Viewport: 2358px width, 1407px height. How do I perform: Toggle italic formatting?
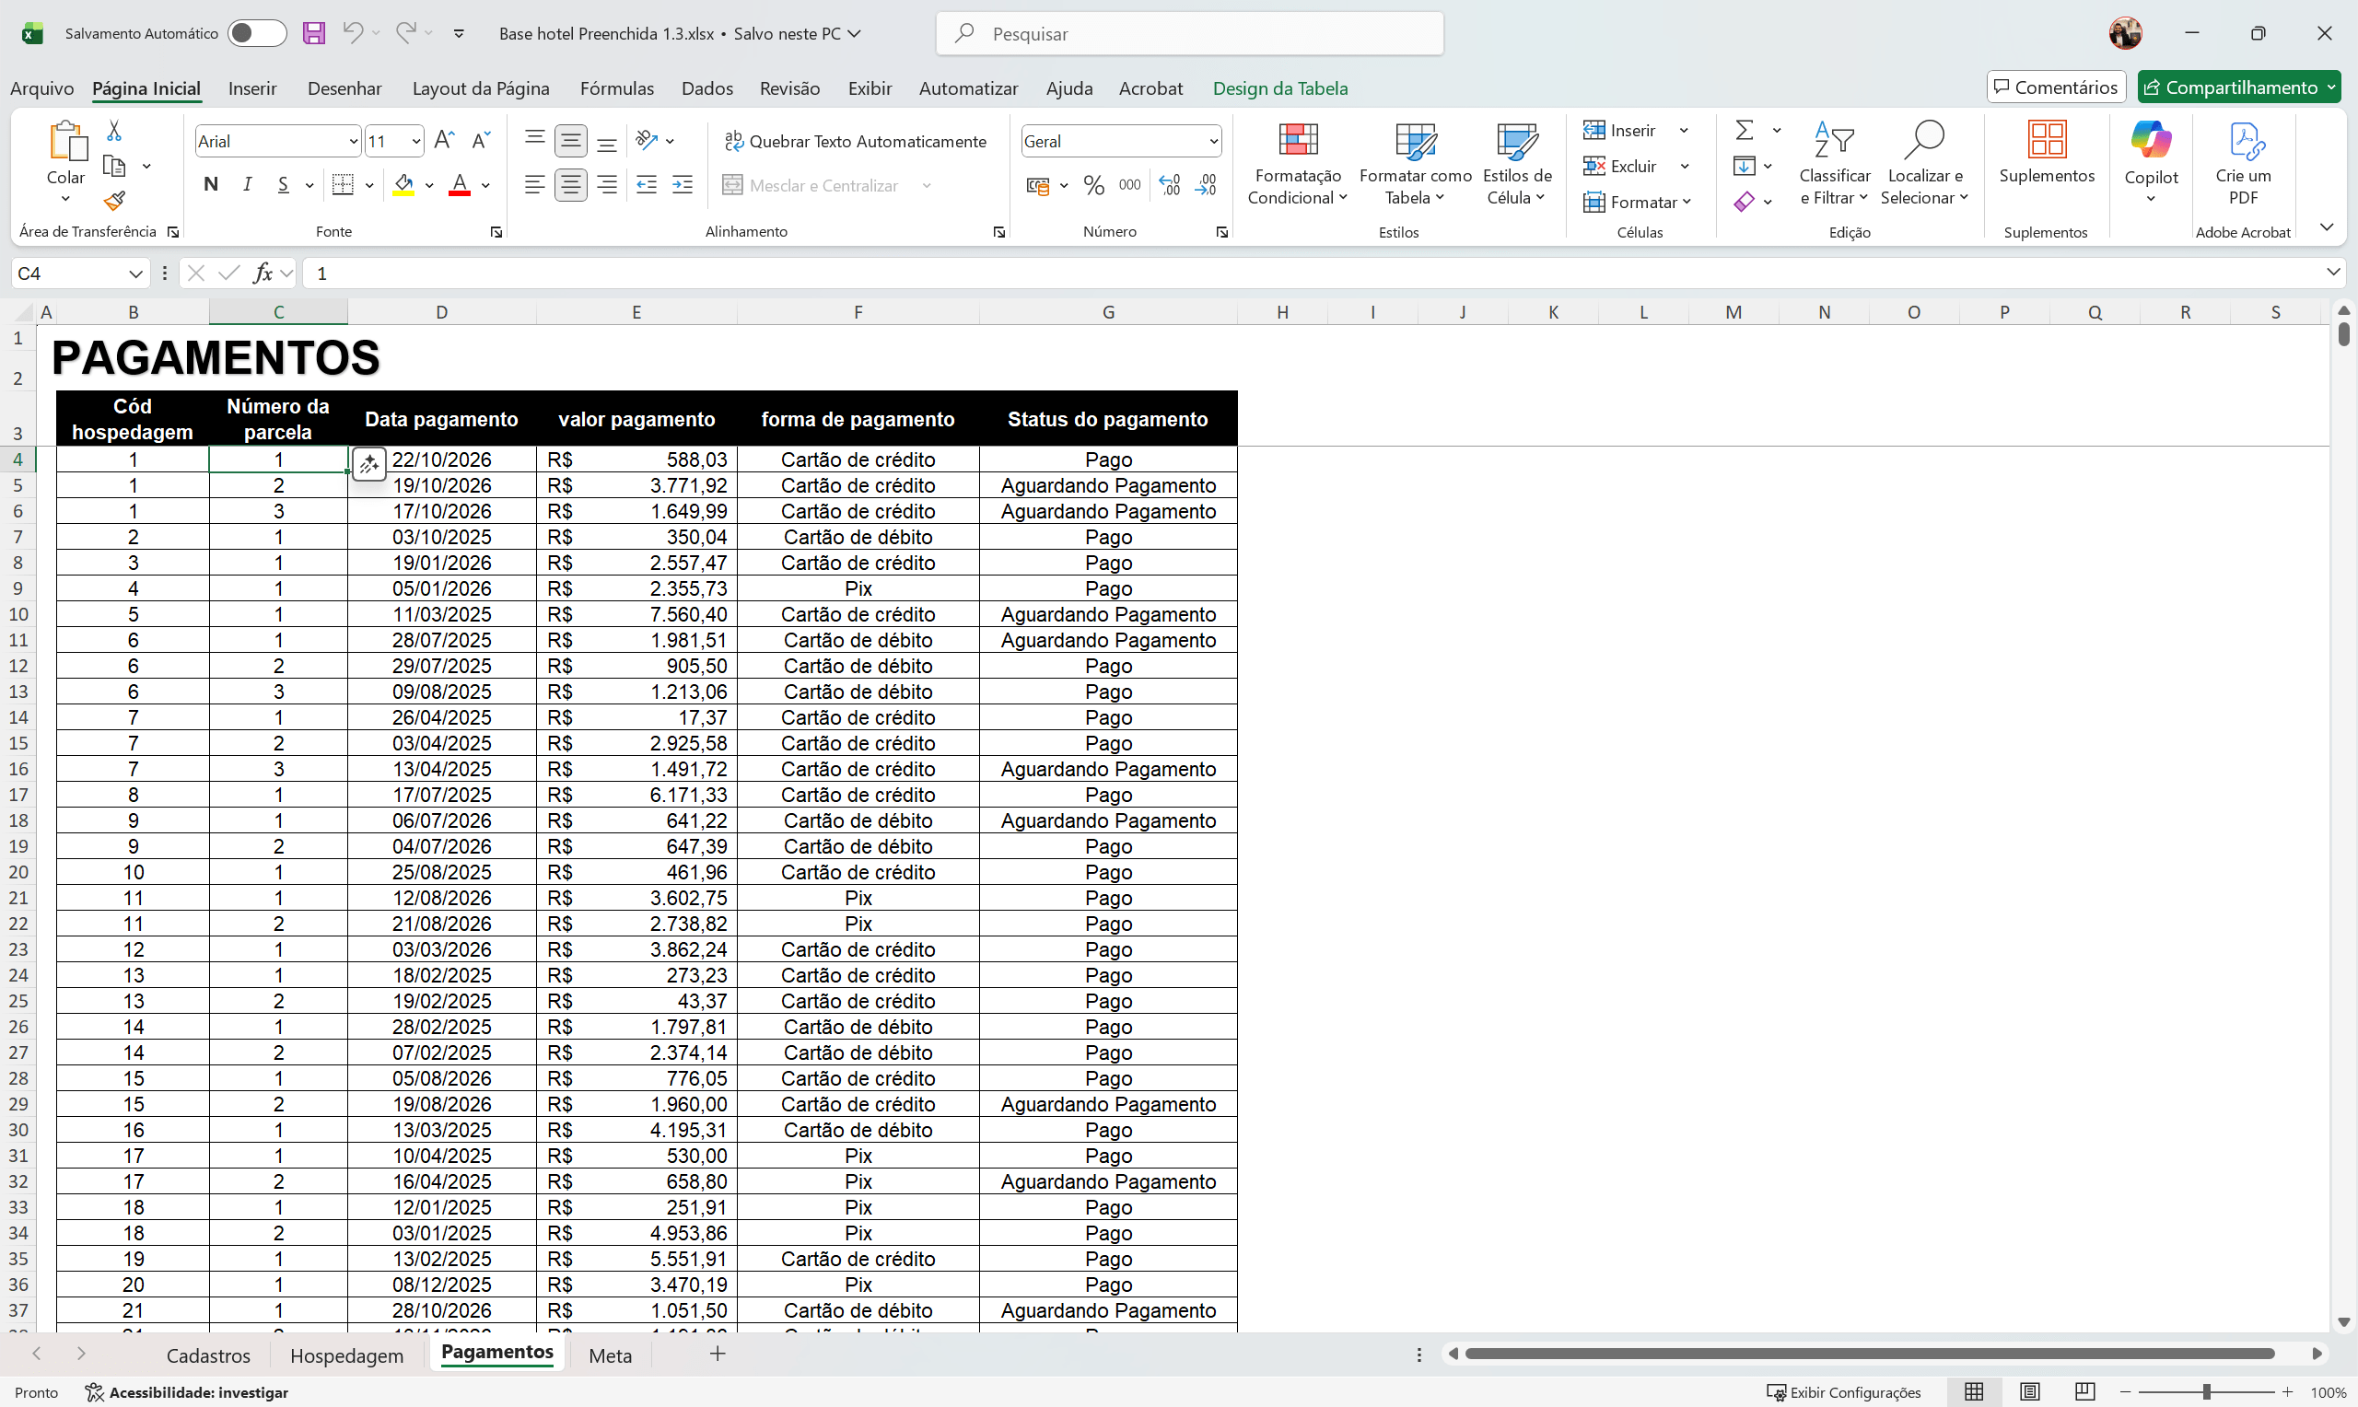pyautogui.click(x=247, y=185)
